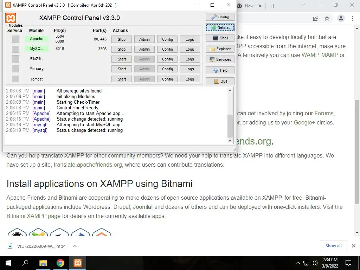Start the Tomcat module
The image size is (360, 270).
point(122,79)
